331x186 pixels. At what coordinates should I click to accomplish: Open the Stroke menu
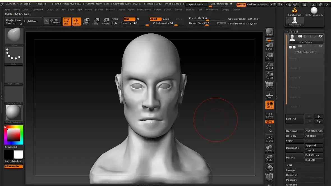coord(178,10)
